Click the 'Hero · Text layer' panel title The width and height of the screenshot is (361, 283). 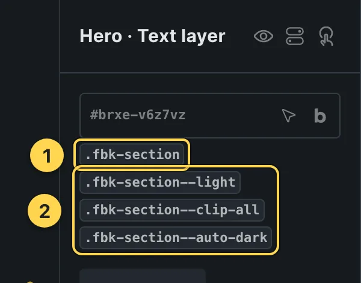(x=152, y=36)
